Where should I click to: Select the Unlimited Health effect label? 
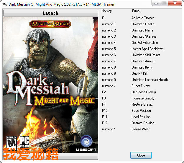click(143, 24)
